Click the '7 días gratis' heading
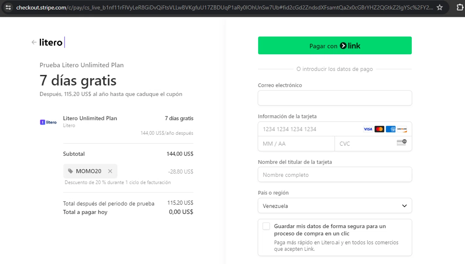 [78, 81]
